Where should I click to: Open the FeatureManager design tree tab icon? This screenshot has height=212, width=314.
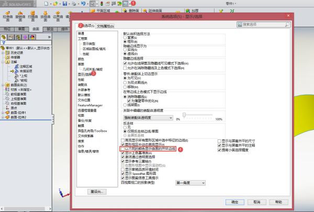coord(4,37)
